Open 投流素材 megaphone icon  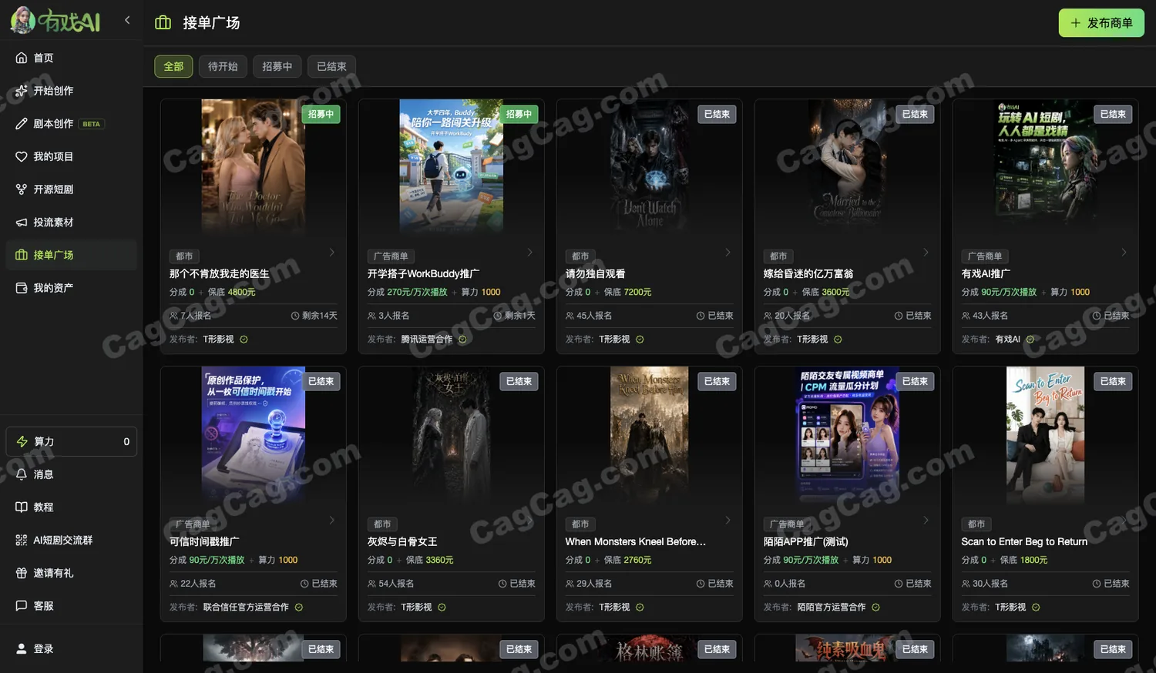pos(22,223)
